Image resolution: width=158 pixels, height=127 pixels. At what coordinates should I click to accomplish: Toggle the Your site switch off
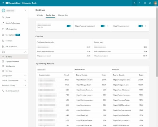pos(69,26)
